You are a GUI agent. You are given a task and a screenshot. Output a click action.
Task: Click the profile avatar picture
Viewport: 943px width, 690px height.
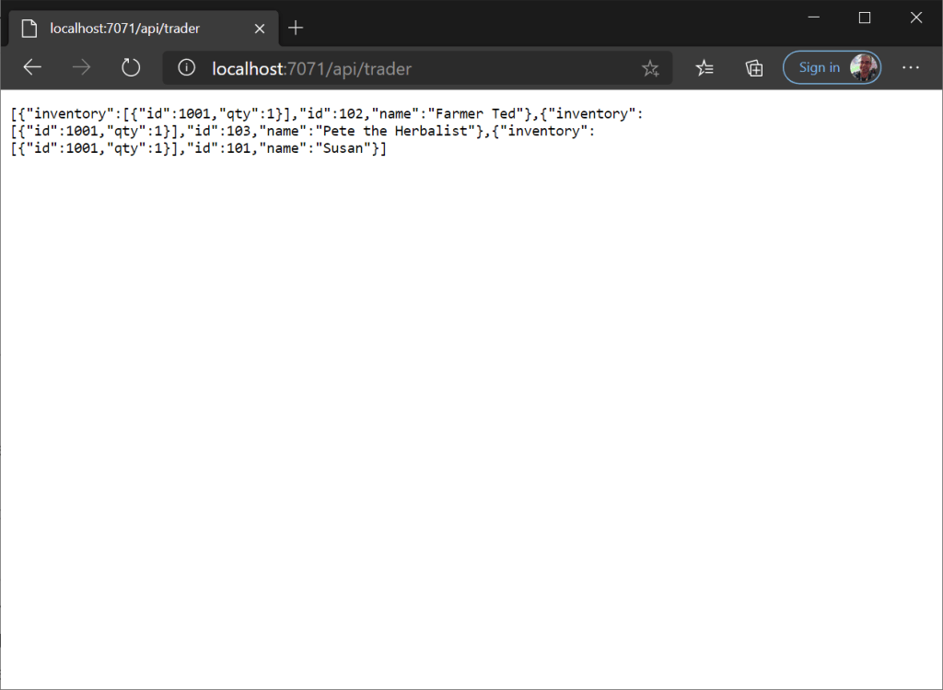click(x=864, y=67)
